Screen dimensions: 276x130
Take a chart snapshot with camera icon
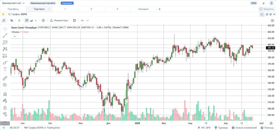272,20
